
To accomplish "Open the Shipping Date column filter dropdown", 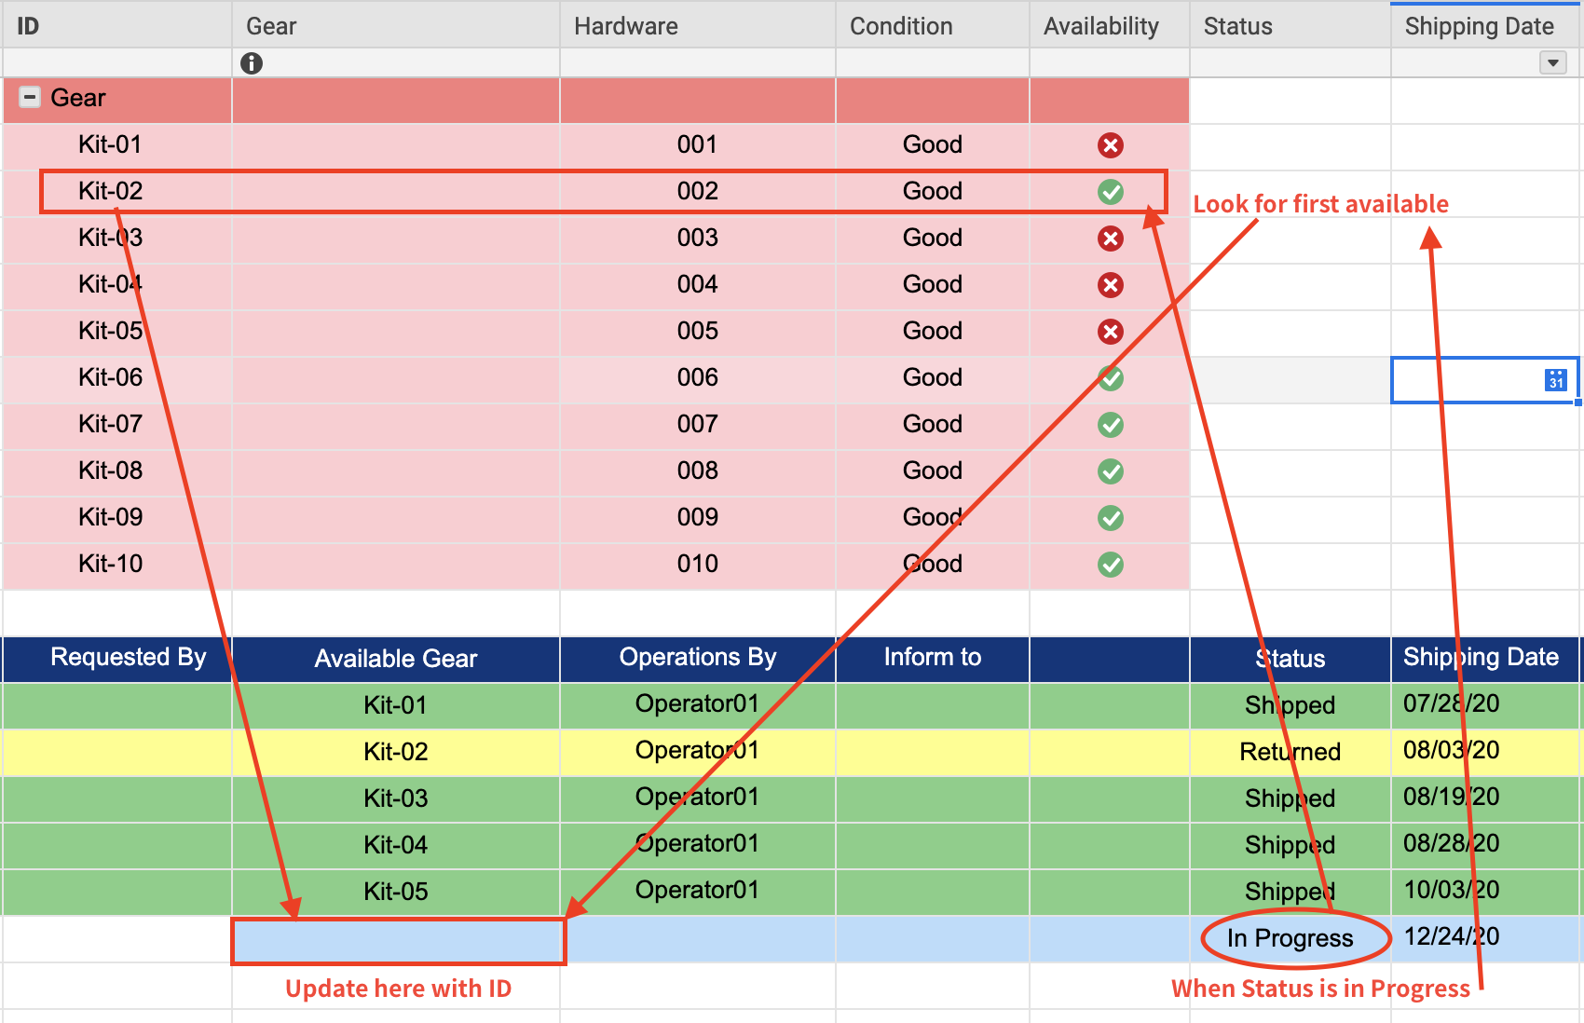I will (x=1552, y=62).
